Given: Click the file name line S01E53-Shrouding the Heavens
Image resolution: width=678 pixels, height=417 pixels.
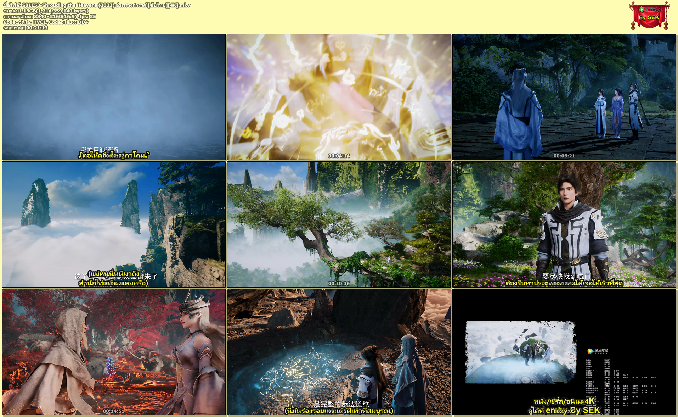Looking at the screenshot, I should click(x=96, y=5).
